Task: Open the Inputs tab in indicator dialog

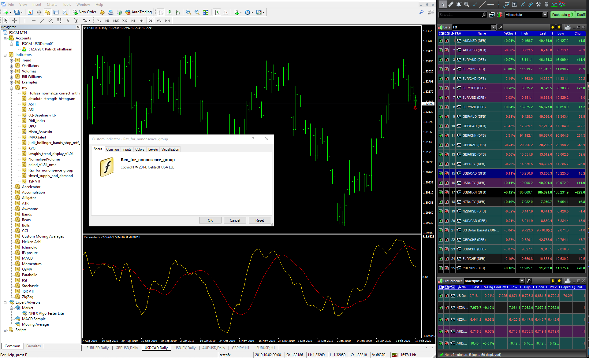Action: 127,149
